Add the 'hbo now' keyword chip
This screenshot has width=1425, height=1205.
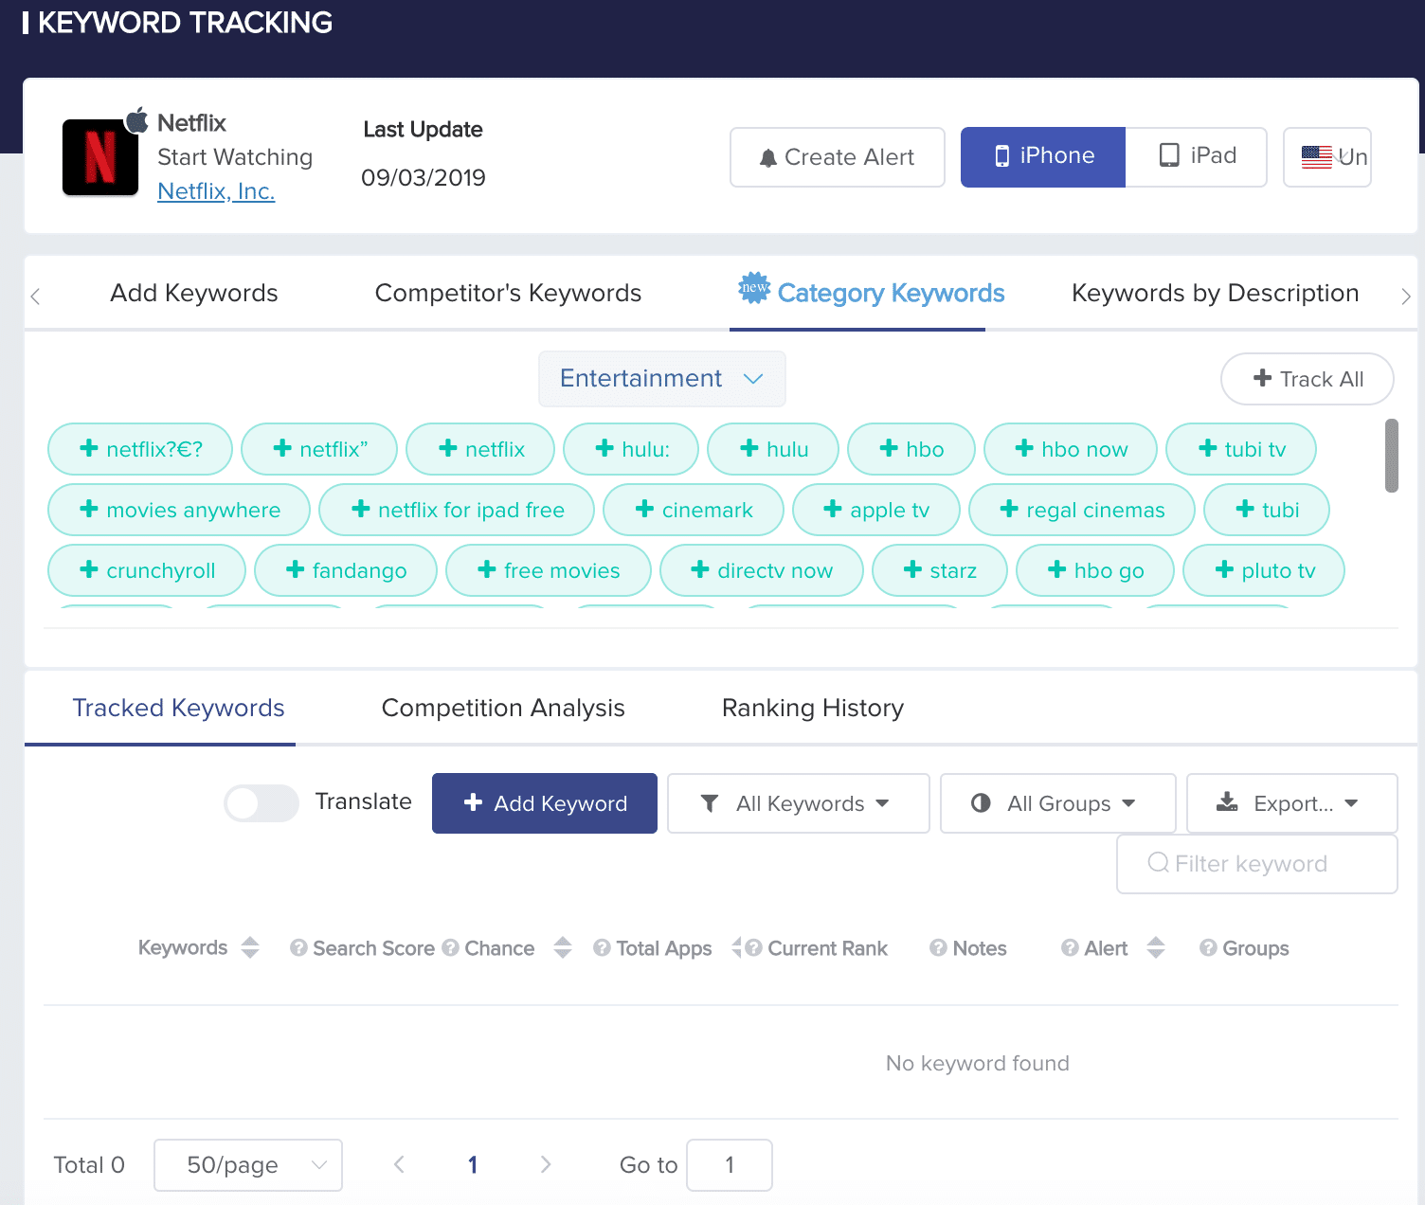click(x=1071, y=449)
